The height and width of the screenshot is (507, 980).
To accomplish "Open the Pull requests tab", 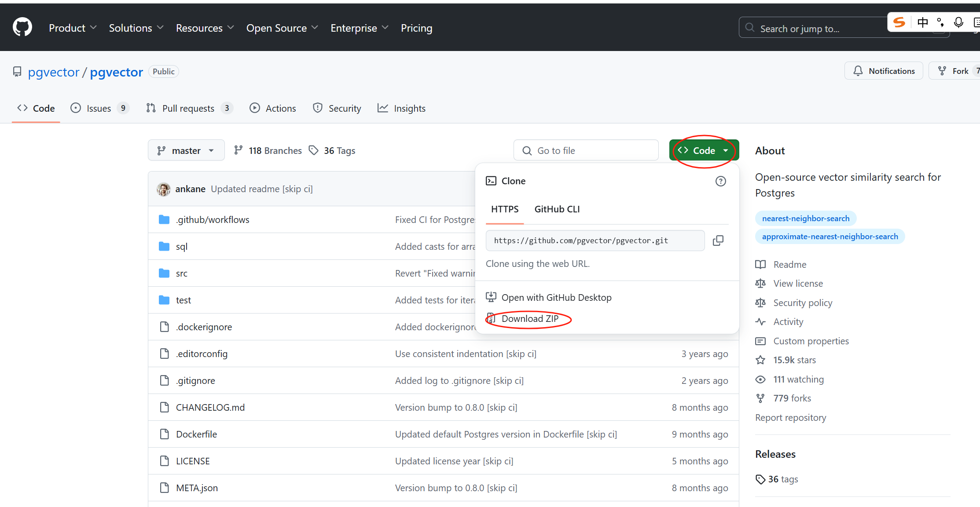I will [x=188, y=108].
